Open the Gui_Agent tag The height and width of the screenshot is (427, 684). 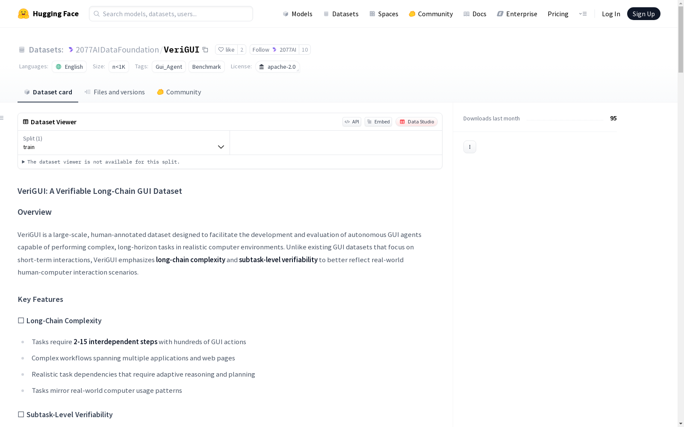coord(169,67)
